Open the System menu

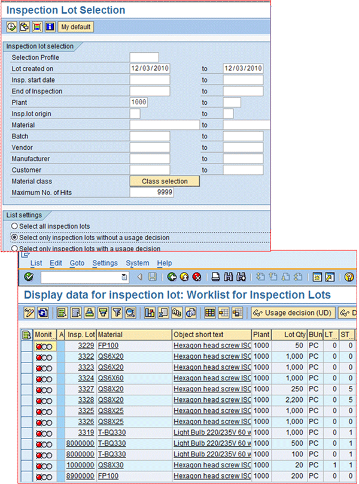click(138, 263)
